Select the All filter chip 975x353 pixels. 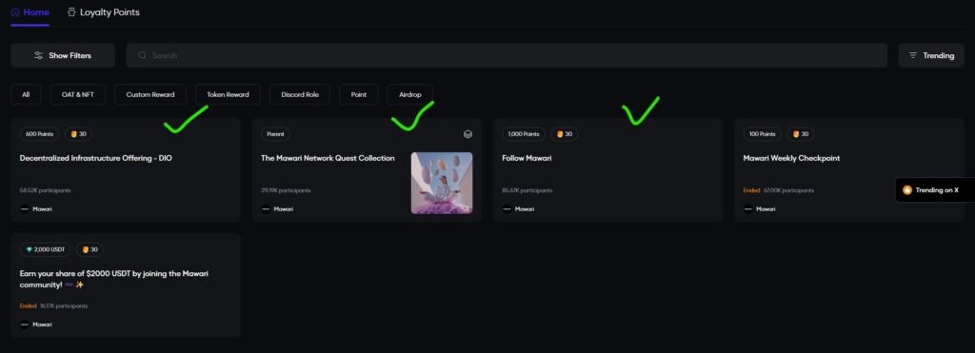point(26,94)
